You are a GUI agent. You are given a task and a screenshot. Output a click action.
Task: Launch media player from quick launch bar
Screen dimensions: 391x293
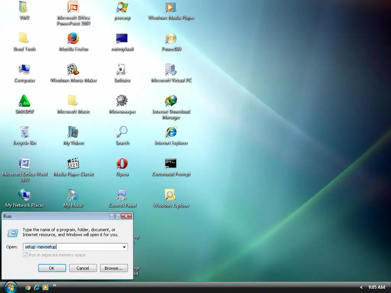coord(45,288)
